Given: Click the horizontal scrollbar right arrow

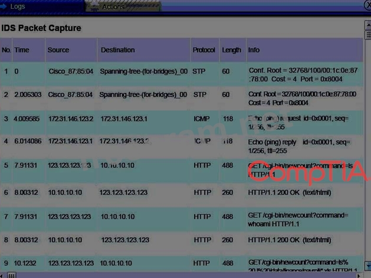Looking at the screenshot, I should (x=359, y=276).
